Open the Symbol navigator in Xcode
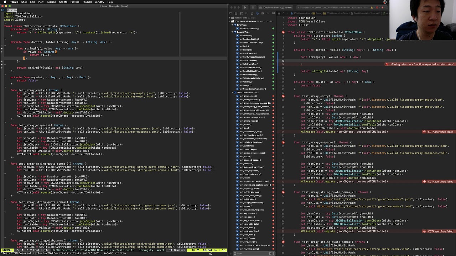456x256 pixels. (x=241, y=13)
